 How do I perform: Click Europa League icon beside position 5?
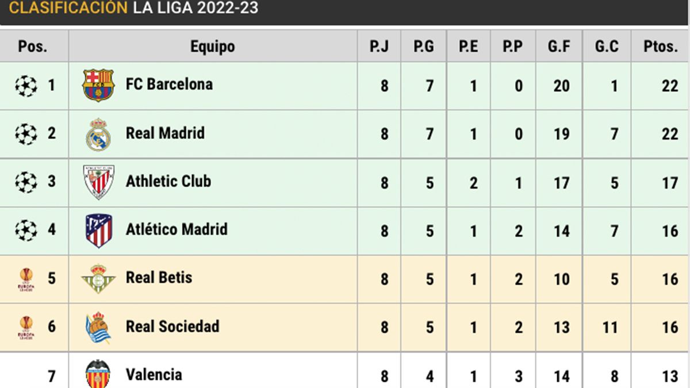[x=26, y=279]
